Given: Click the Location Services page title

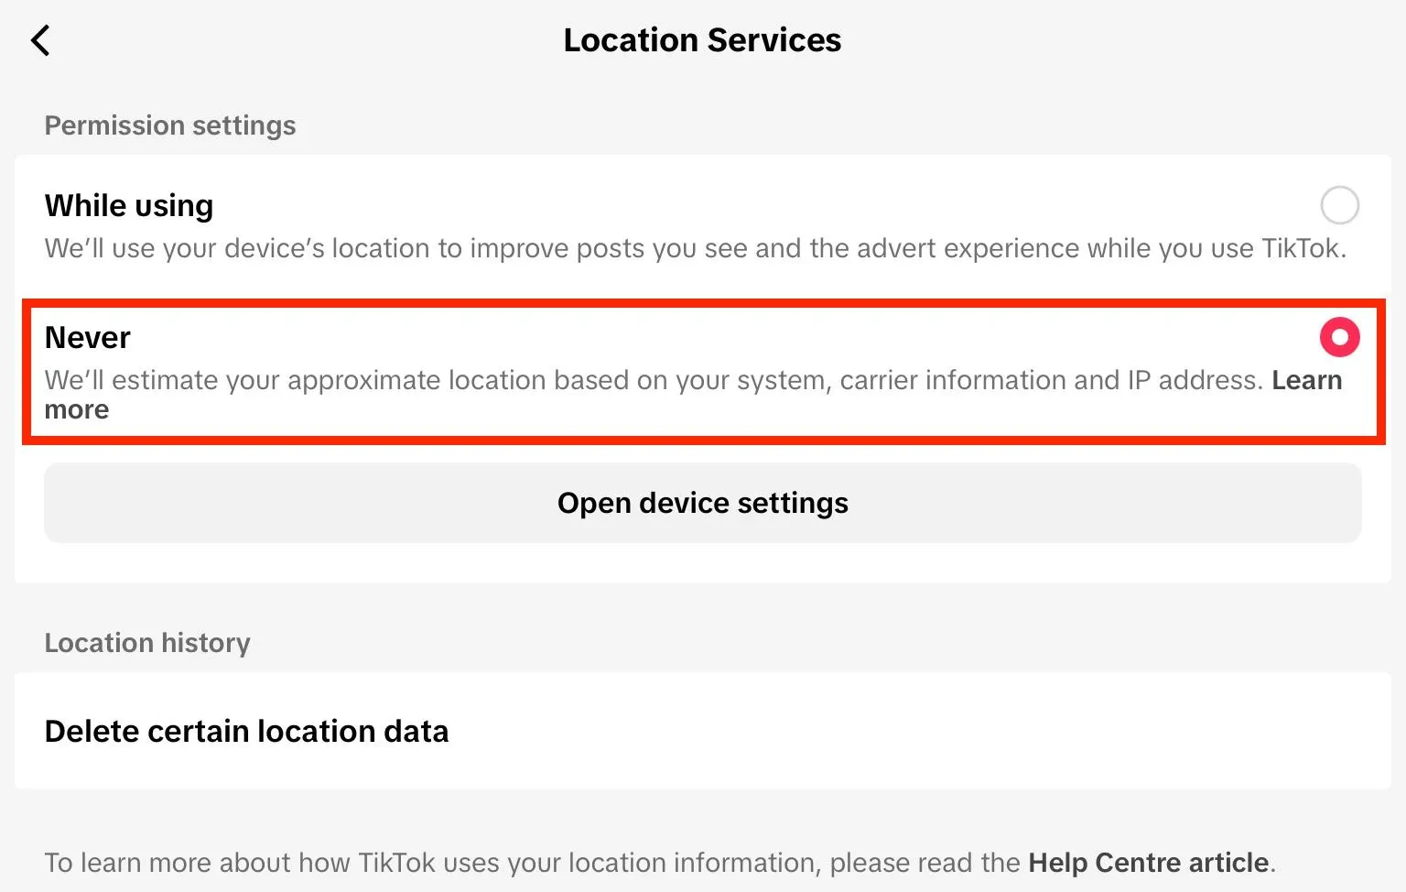Looking at the screenshot, I should click(x=702, y=40).
